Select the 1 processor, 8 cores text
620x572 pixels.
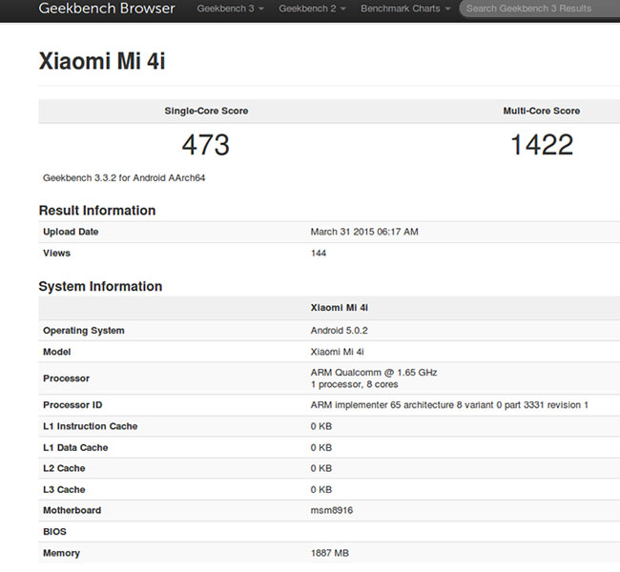[354, 384]
